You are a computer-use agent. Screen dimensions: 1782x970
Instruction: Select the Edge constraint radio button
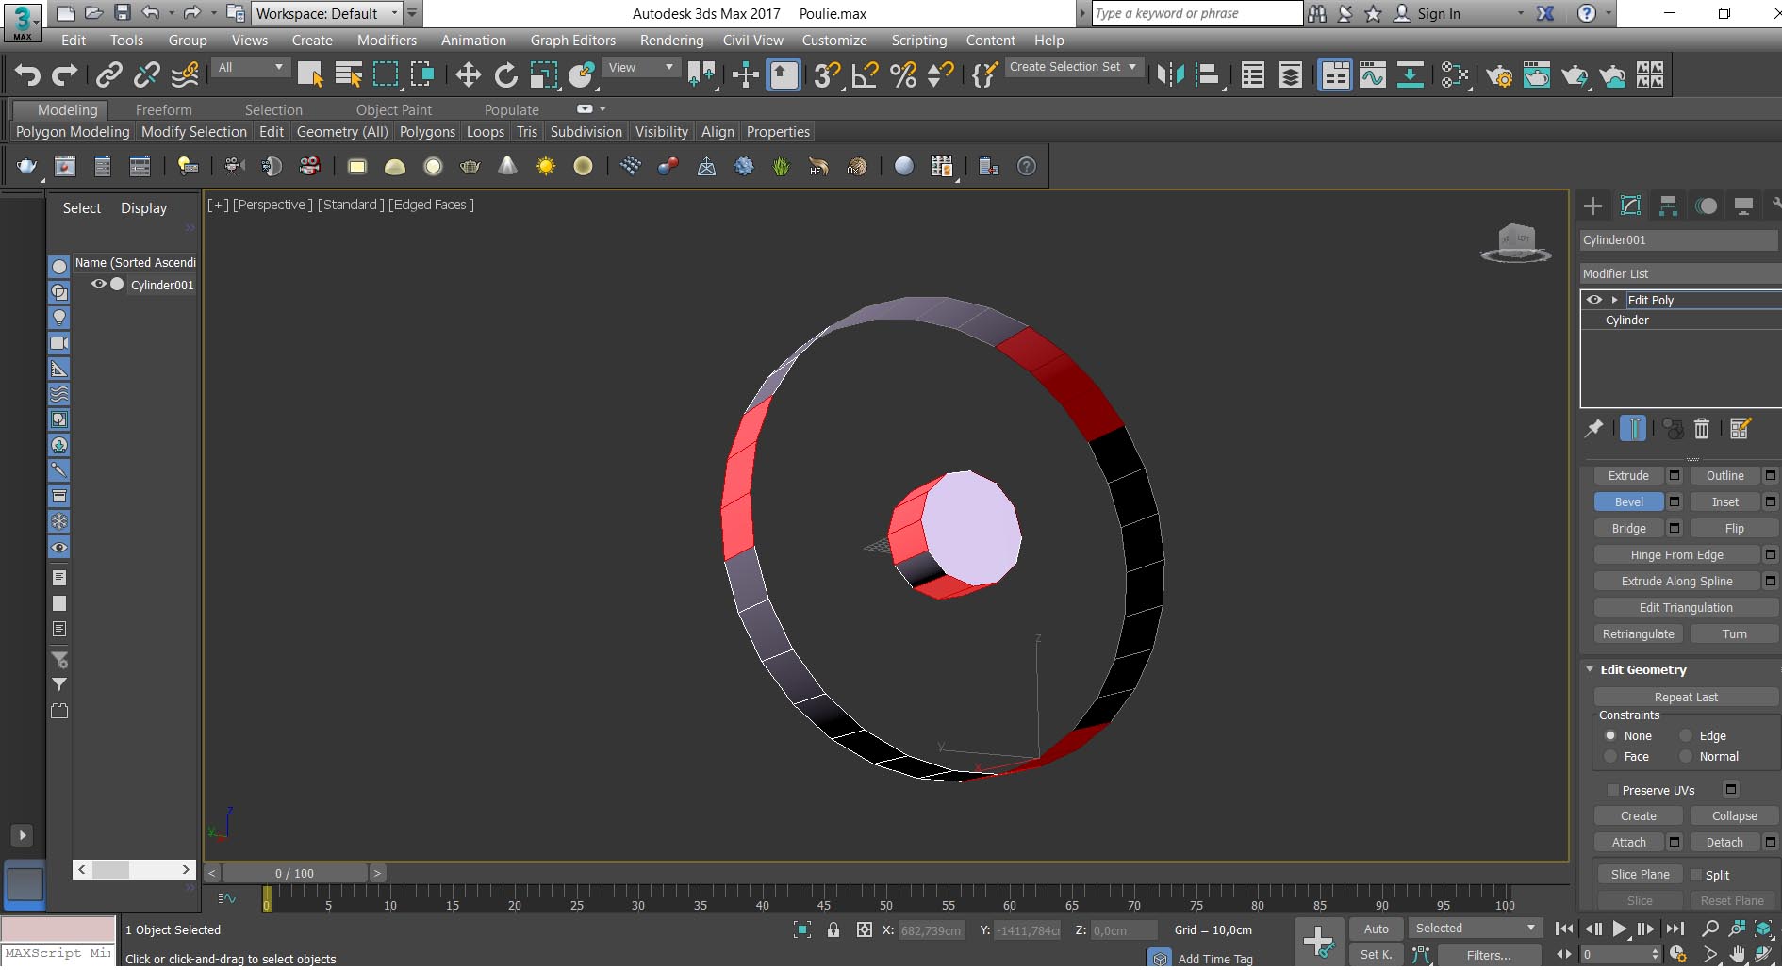coord(1686,735)
